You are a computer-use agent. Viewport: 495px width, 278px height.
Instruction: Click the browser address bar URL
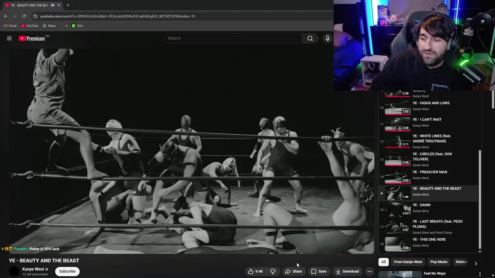tap(118, 16)
